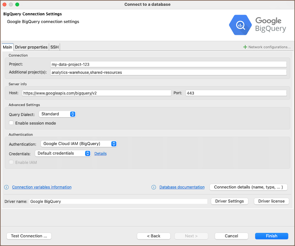Screen dimensions: 295x246
Task: Click the Host URL text field
Action: pyautogui.click(x=97, y=93)
